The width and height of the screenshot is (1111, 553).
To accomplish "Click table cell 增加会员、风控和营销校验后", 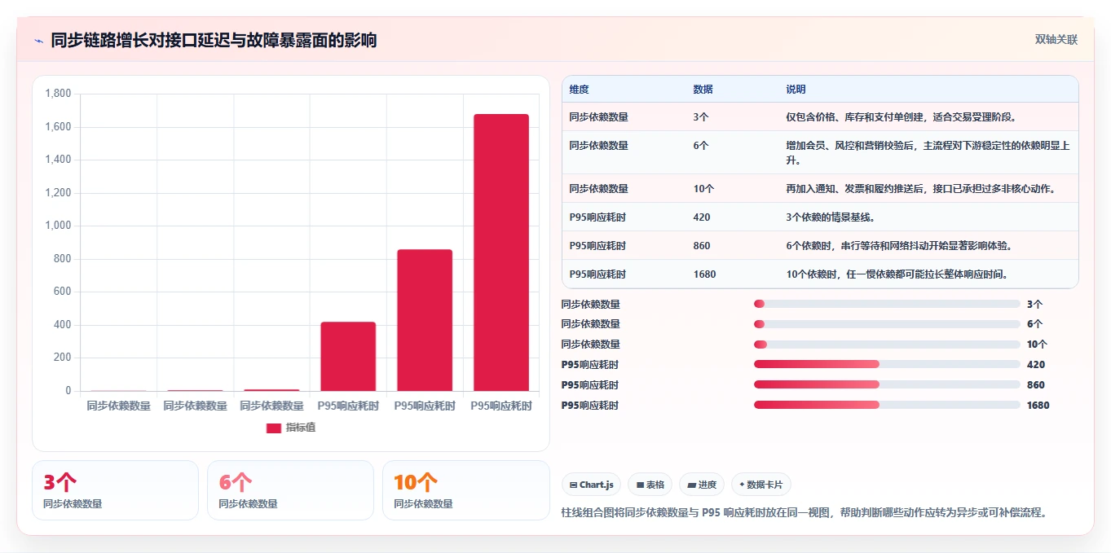I will coord(928,152).
